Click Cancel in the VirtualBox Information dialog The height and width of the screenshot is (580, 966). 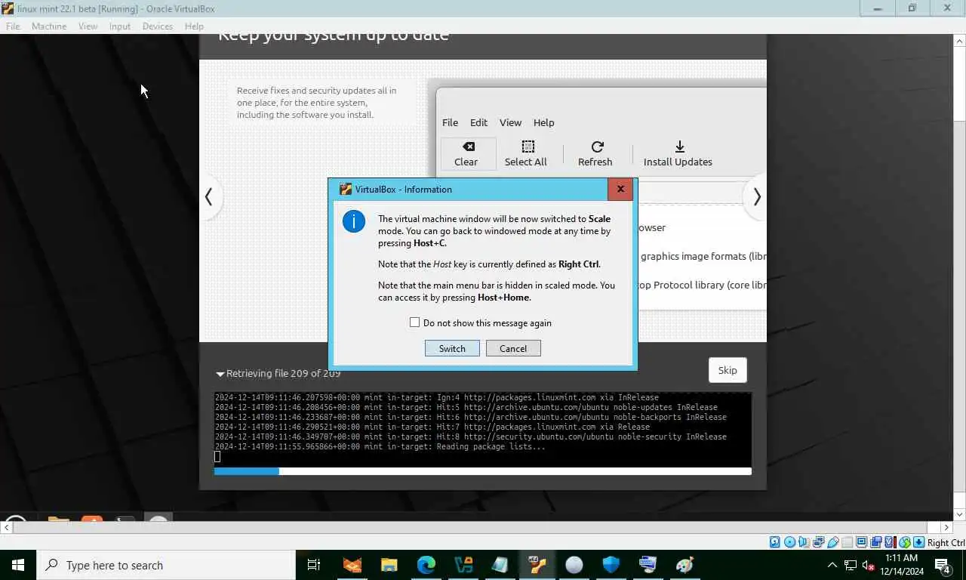click(x=513, y=348)
